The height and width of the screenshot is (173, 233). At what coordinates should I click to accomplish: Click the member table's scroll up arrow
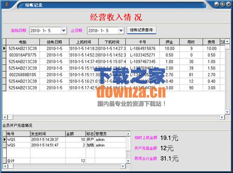pos(128,133)
